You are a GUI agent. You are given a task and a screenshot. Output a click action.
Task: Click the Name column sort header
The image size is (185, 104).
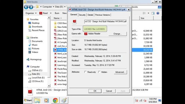click(58, 18)
